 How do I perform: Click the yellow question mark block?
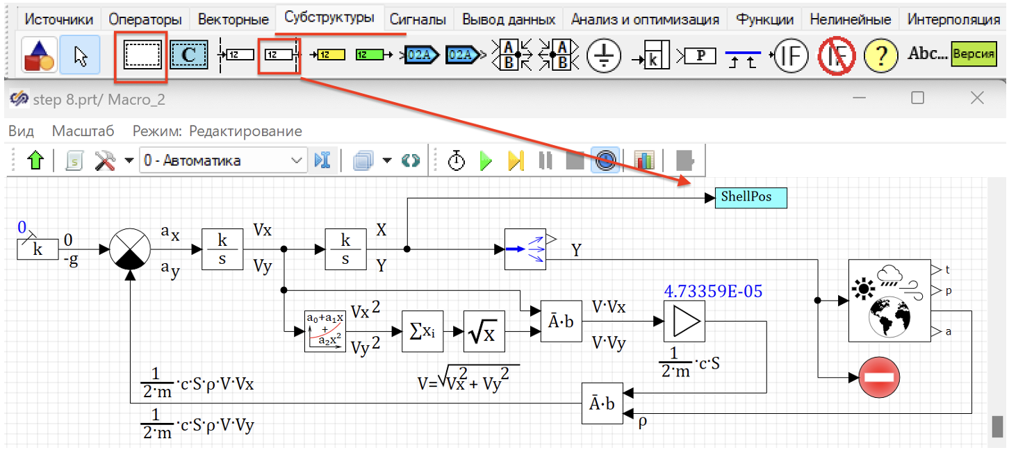[881, 55]
